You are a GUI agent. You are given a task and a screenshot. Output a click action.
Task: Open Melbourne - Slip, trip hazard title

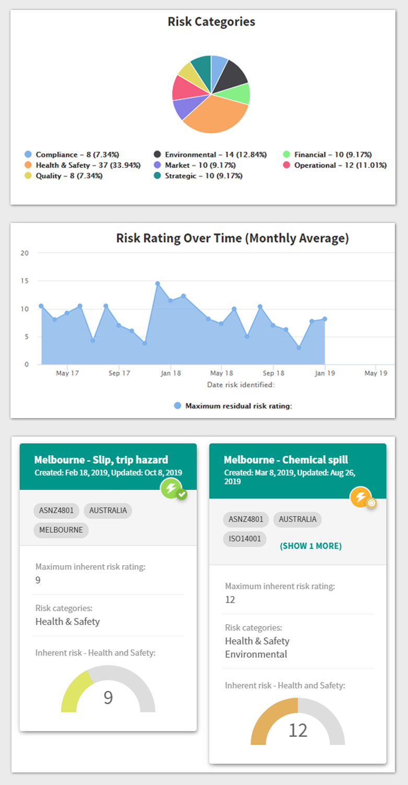tap(101, 459)
